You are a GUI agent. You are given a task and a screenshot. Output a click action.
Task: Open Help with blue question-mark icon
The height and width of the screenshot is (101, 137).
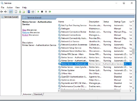[x=29, y=12]
